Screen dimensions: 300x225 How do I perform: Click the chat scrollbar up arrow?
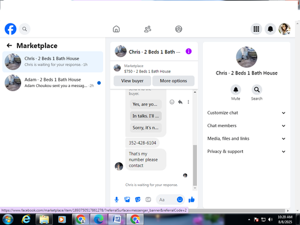point(195,92)
